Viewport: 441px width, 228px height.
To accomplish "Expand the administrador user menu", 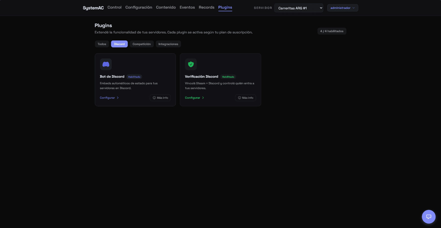I will [x=342, y=8].
